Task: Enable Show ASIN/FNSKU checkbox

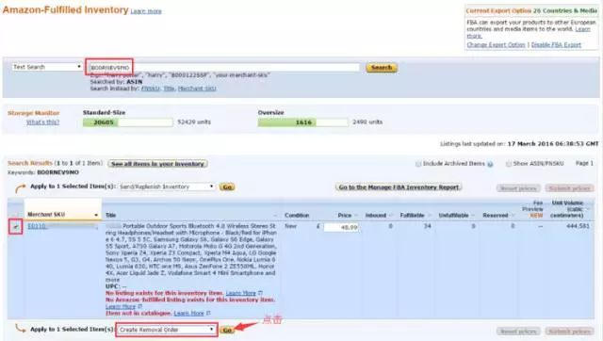Action: (x=509, y=164)
